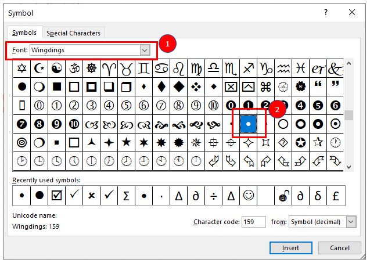Choose the smiley face from recent symbols
Viewport: 370px width, 263px height.
(x=249, y=196)
